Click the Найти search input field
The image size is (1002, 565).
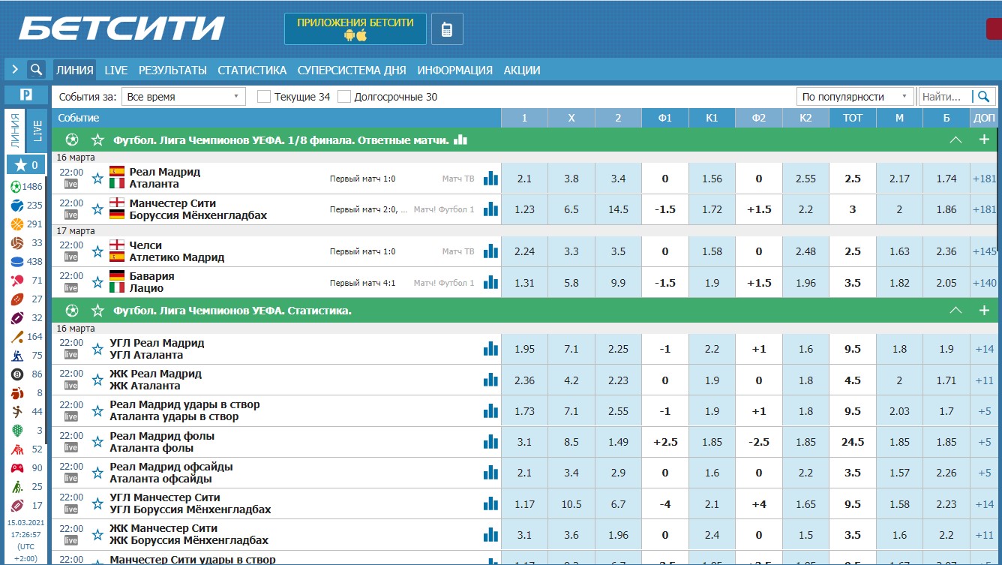[945, 96]
